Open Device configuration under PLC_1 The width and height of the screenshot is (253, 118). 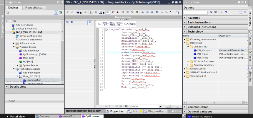[30, 36]
